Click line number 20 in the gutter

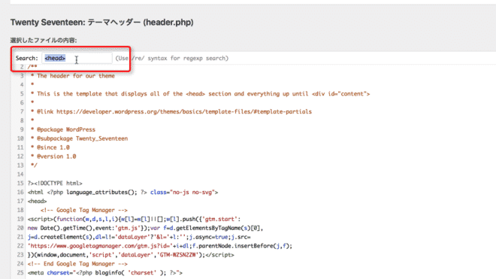coord(20,228)
